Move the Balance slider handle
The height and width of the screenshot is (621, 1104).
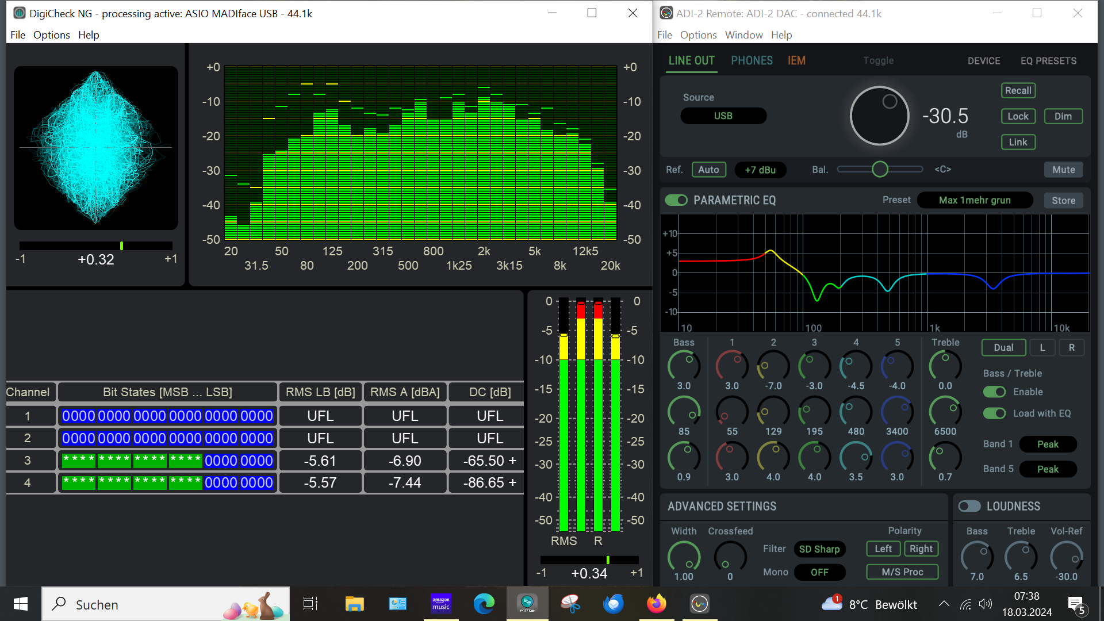880,169
